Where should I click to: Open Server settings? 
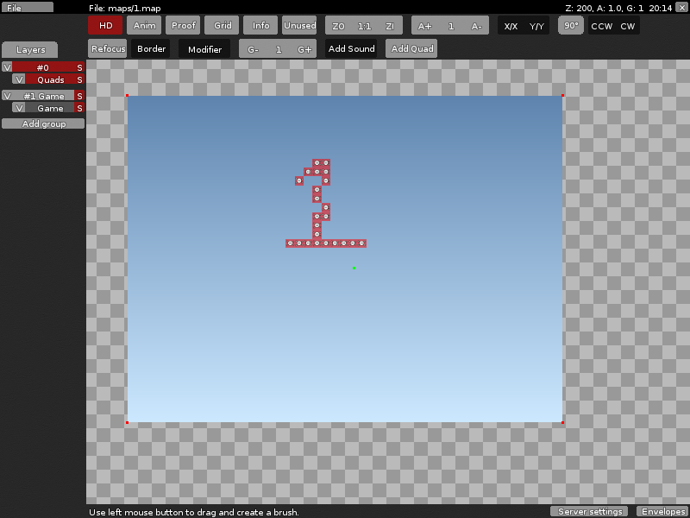pyautogui.click(x=591, y=512)
